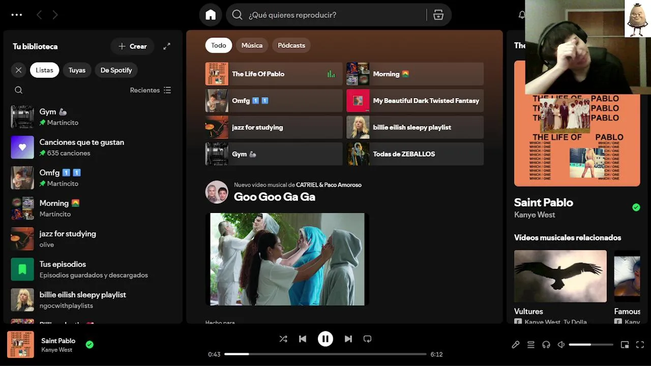The width and height of the screenshot is (651, 366).
Task: Search inside your library magnifier
Action: [19, 90]
